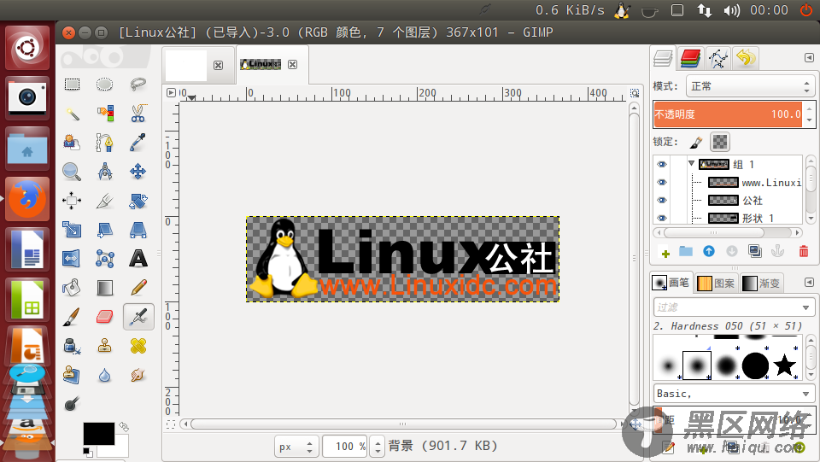
Task: Select the Eraser tool
Action: click(x=104, y=317)
